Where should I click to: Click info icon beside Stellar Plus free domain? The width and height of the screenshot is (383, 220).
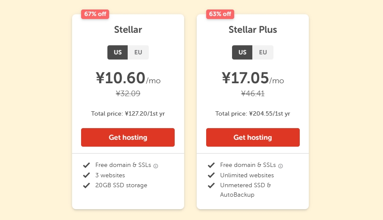click(x=280, y=166)
